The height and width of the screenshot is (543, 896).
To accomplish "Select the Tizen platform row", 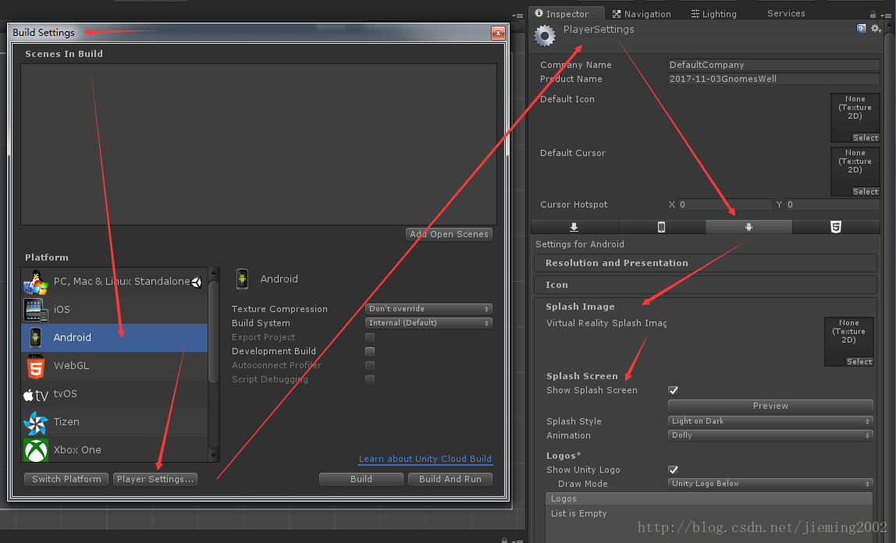I will [114, 422].
